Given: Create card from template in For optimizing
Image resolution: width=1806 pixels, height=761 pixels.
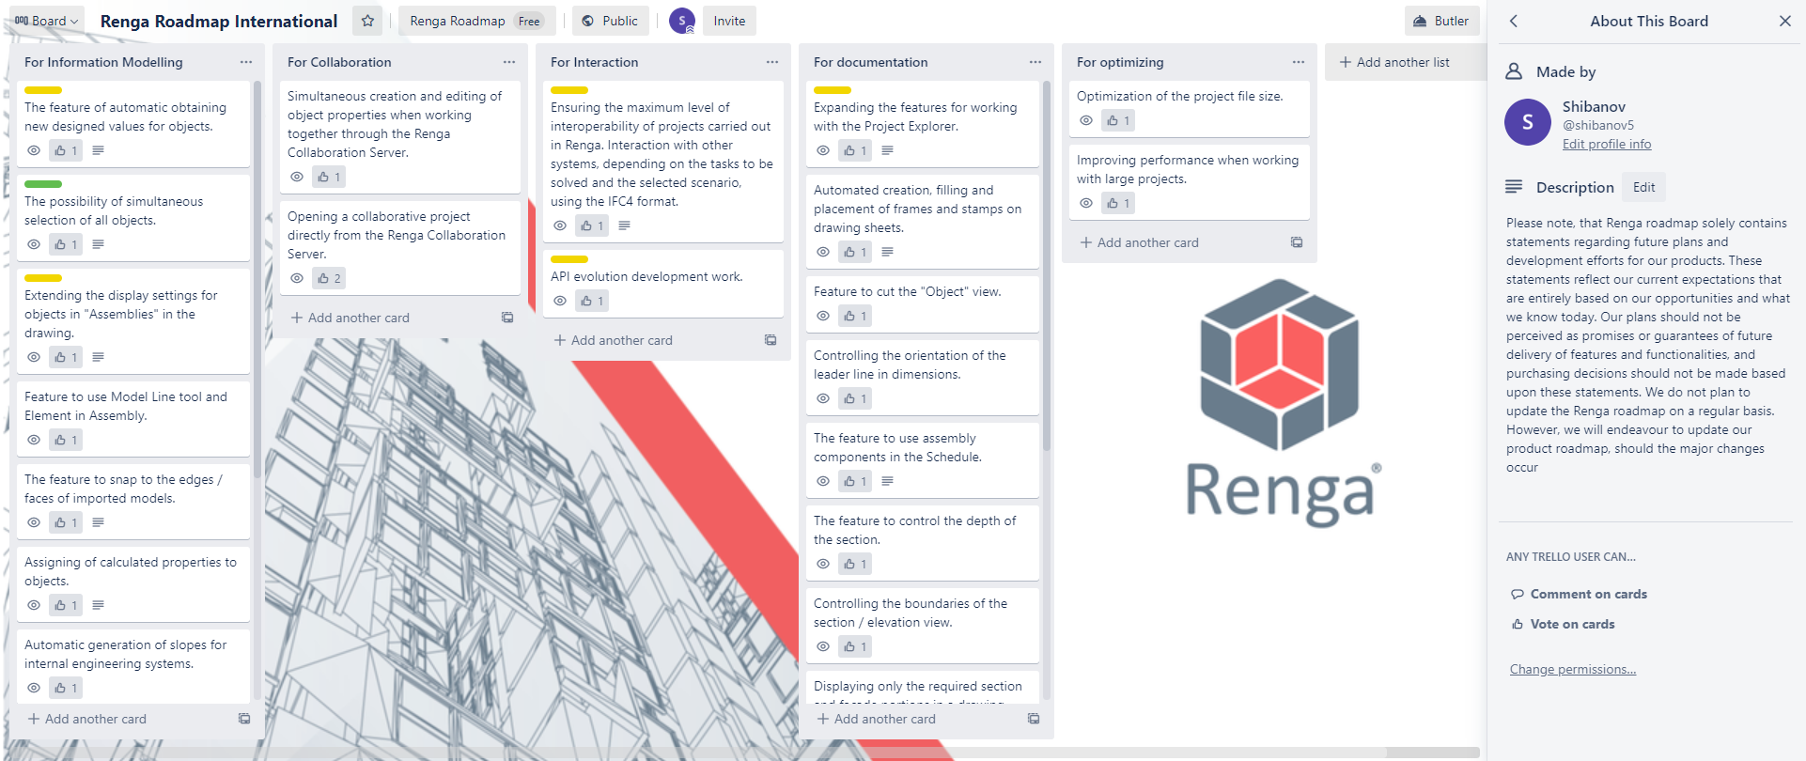Looking at the screenshot, I should pyautogui.click(x=1297, y=242).
